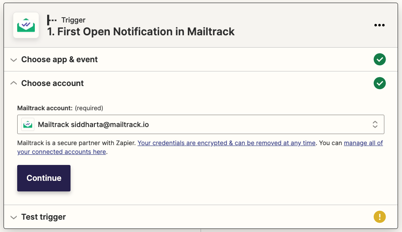
Task: Click the large Mailtrack app logo
Action: (26, 25)
